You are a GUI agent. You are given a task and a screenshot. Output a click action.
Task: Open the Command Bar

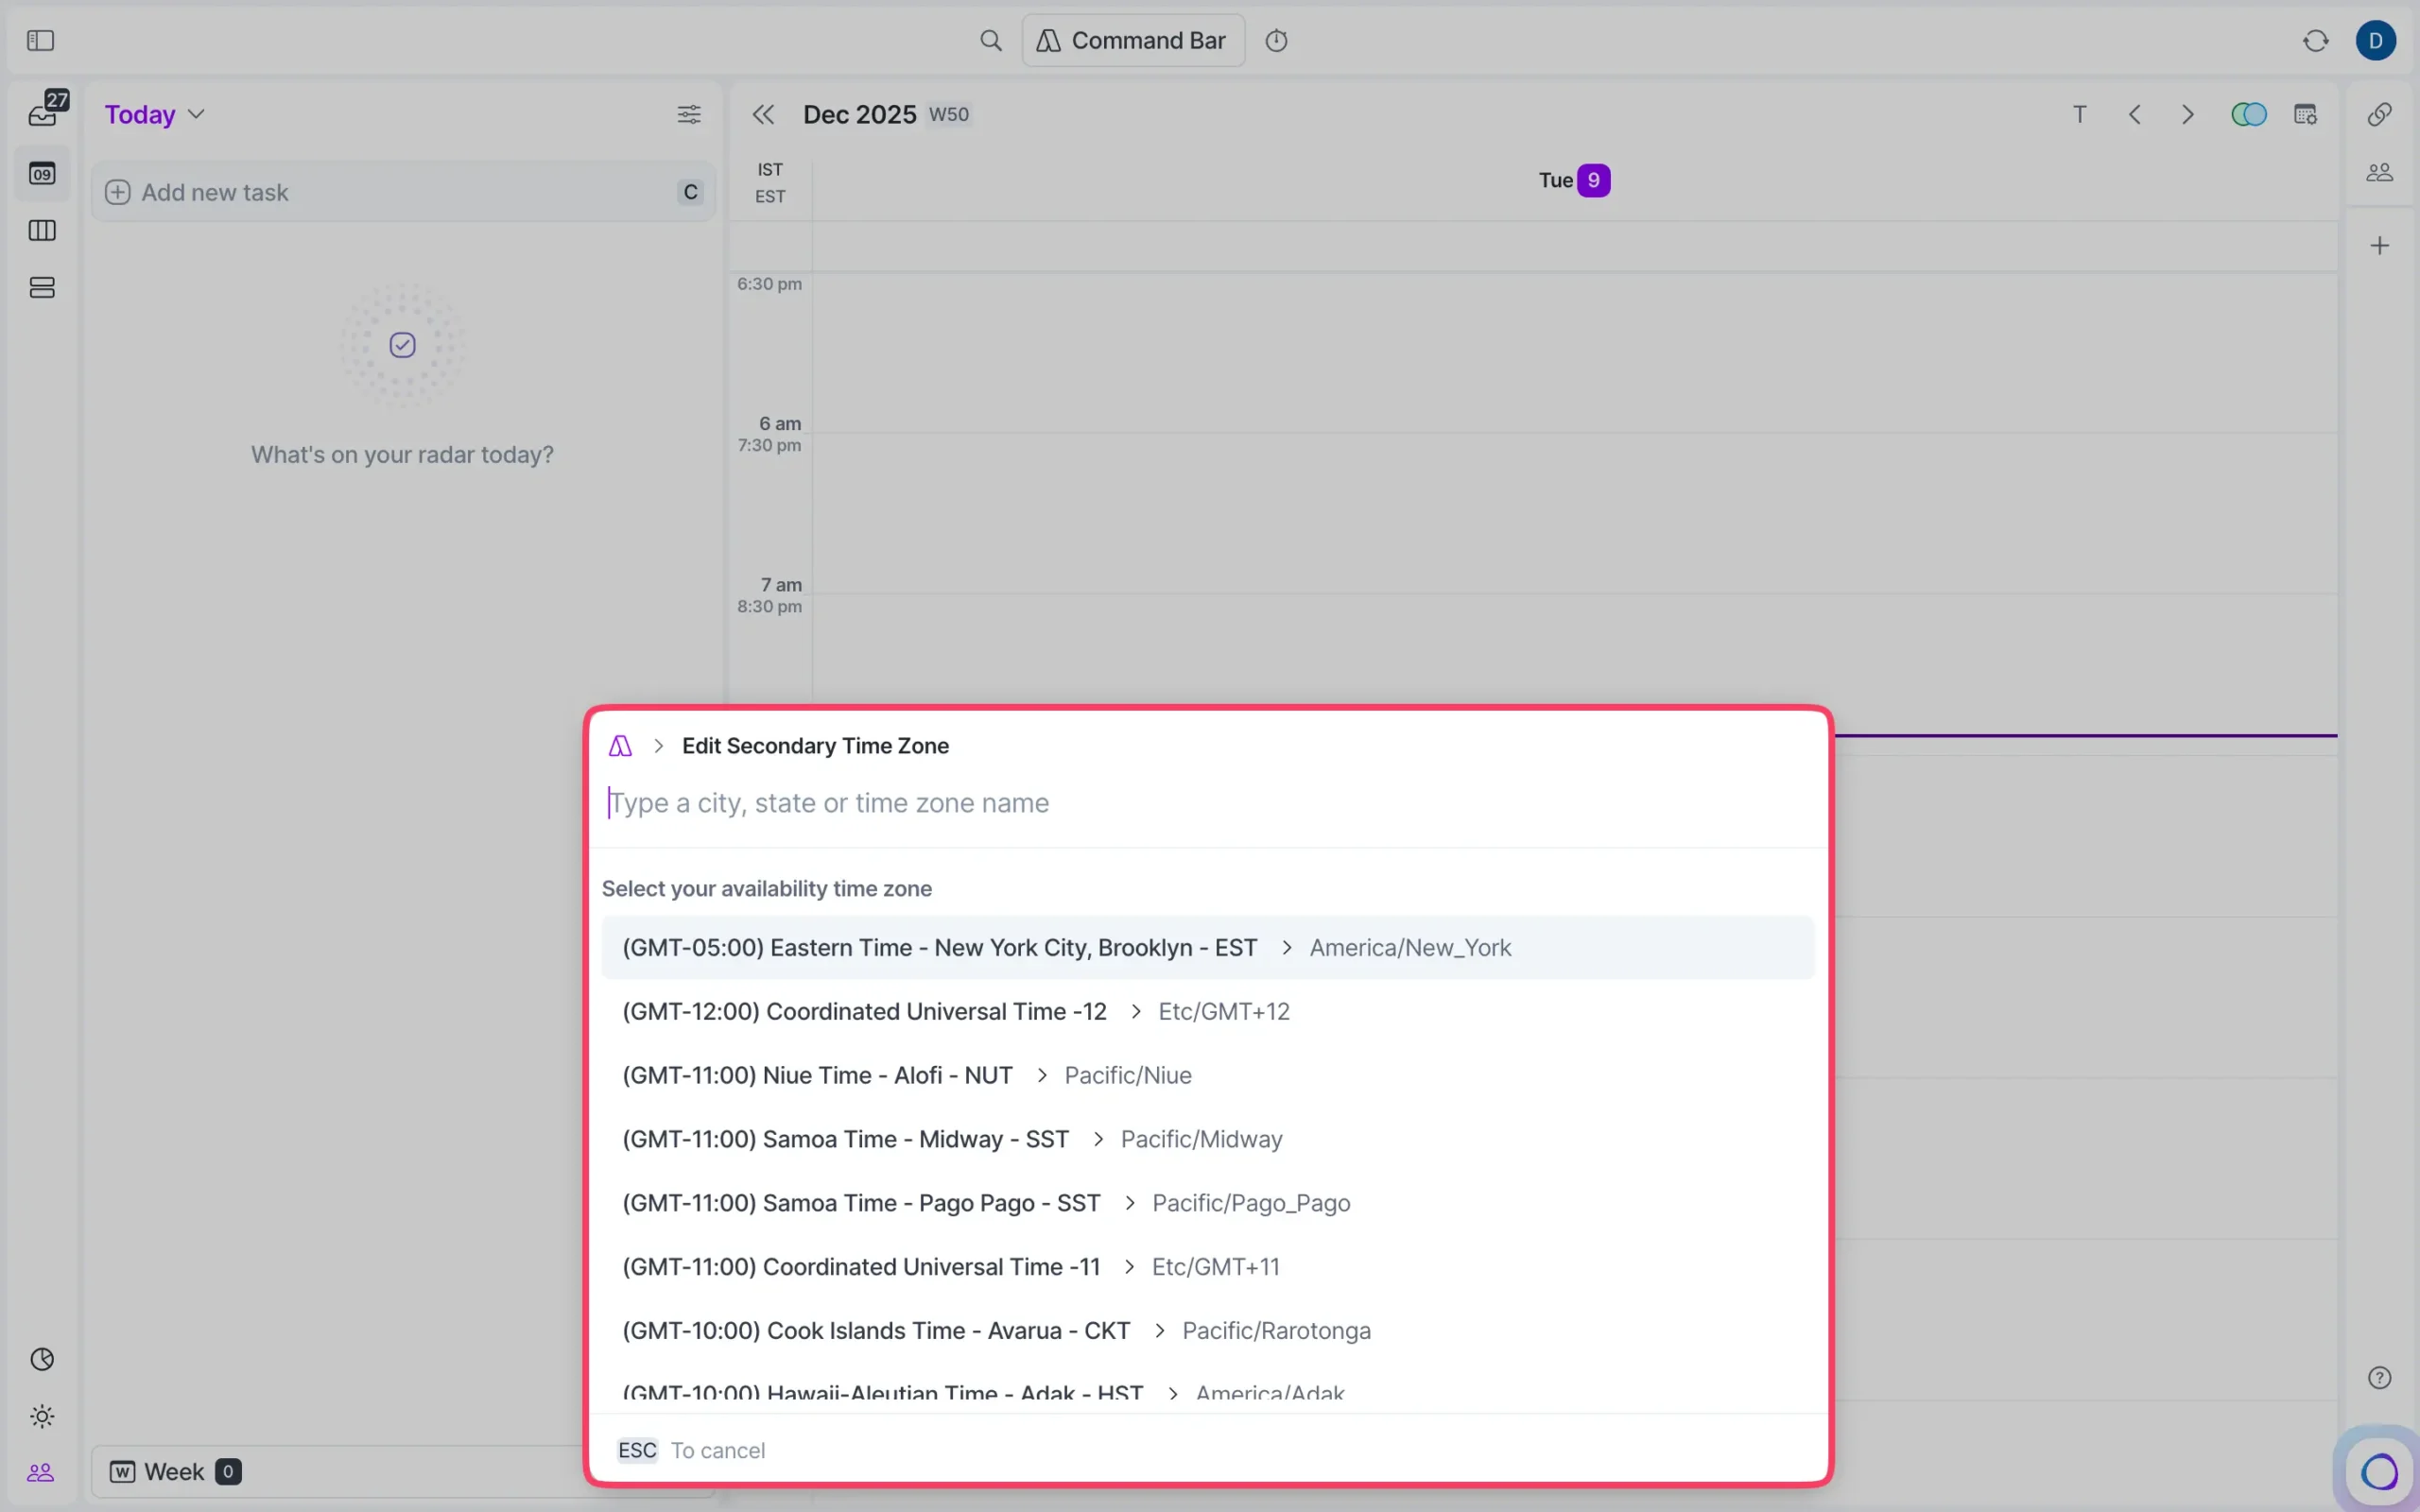pos(1131,40)
